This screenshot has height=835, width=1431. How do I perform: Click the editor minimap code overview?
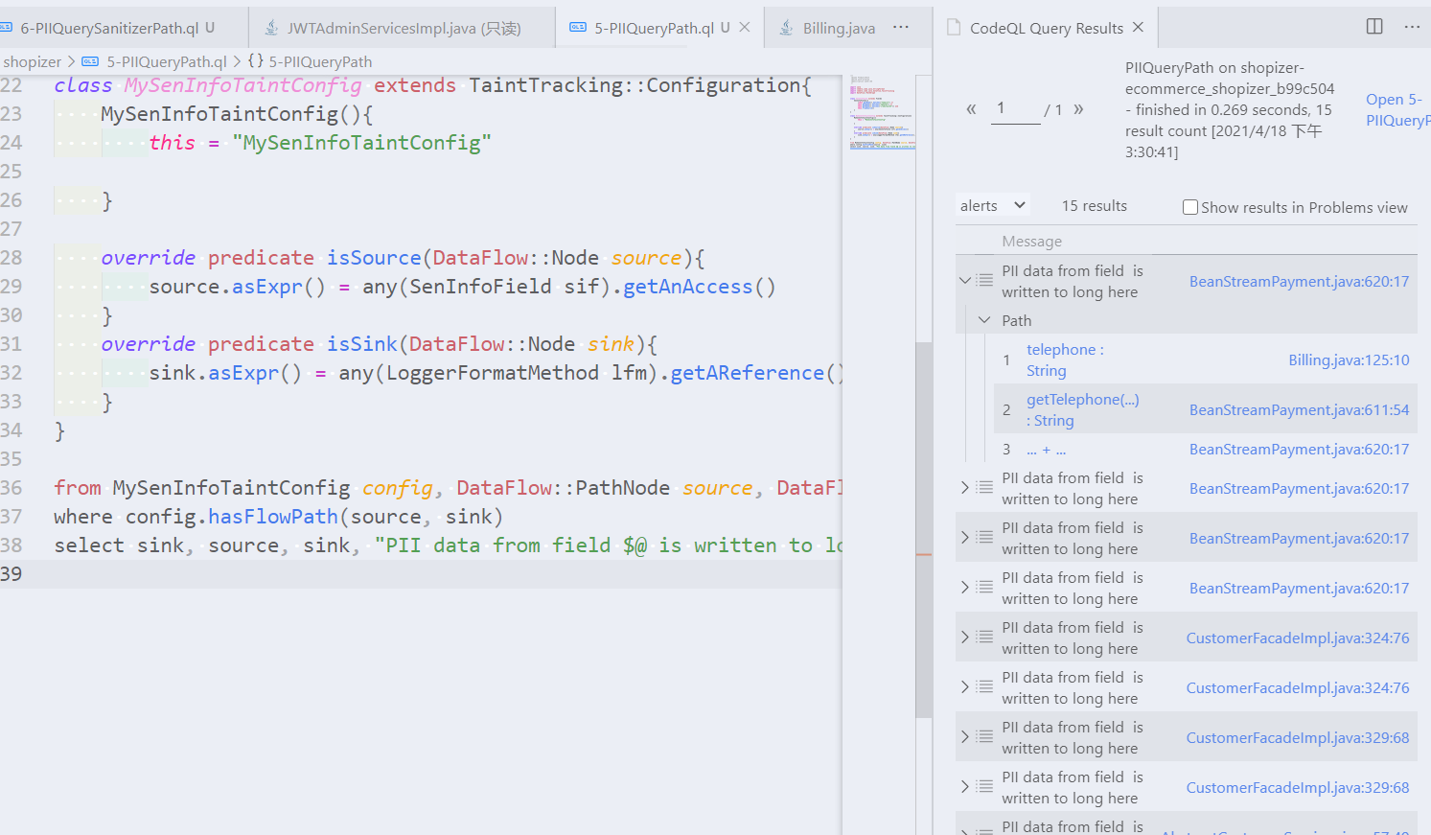point(883,112)
